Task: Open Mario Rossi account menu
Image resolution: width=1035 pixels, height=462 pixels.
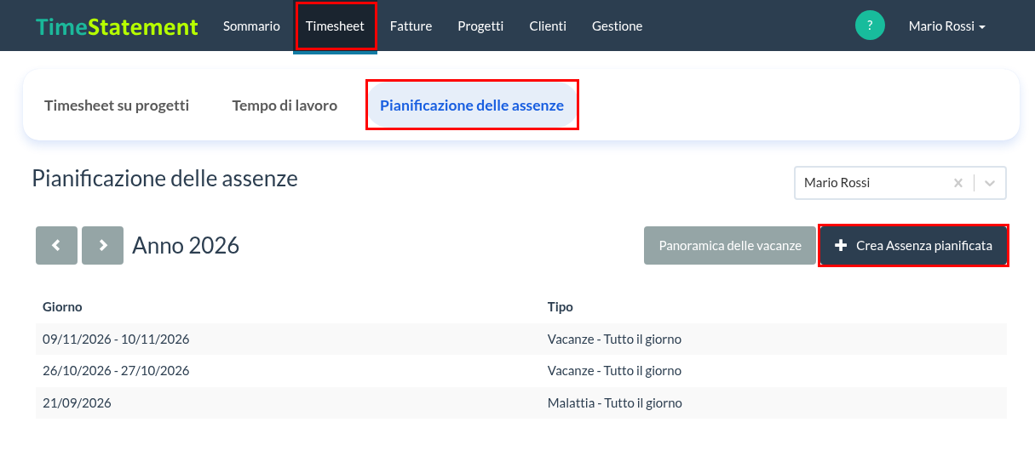Action: pos(946,26)
